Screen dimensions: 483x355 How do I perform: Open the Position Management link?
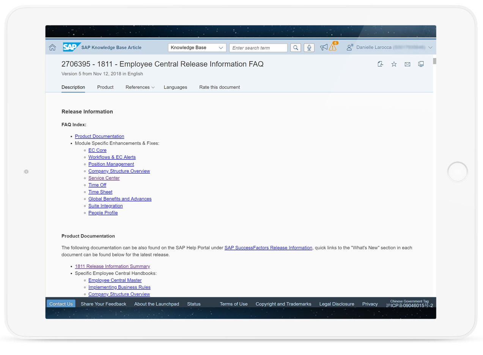coord(111,164)
